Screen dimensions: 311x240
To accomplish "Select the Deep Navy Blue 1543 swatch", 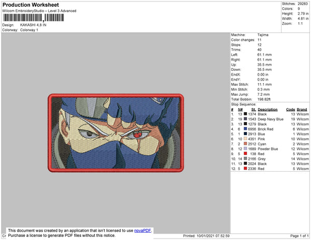I will (245, 119).
